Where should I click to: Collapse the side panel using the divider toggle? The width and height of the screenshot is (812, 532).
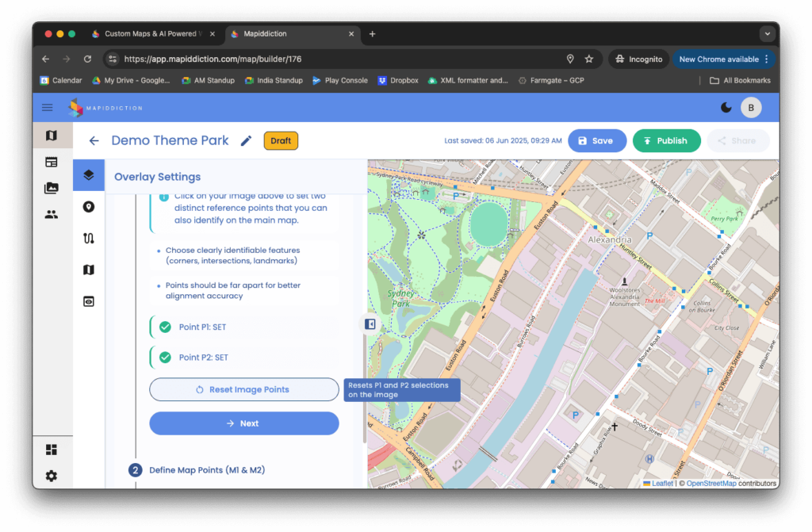pos(370,323)
